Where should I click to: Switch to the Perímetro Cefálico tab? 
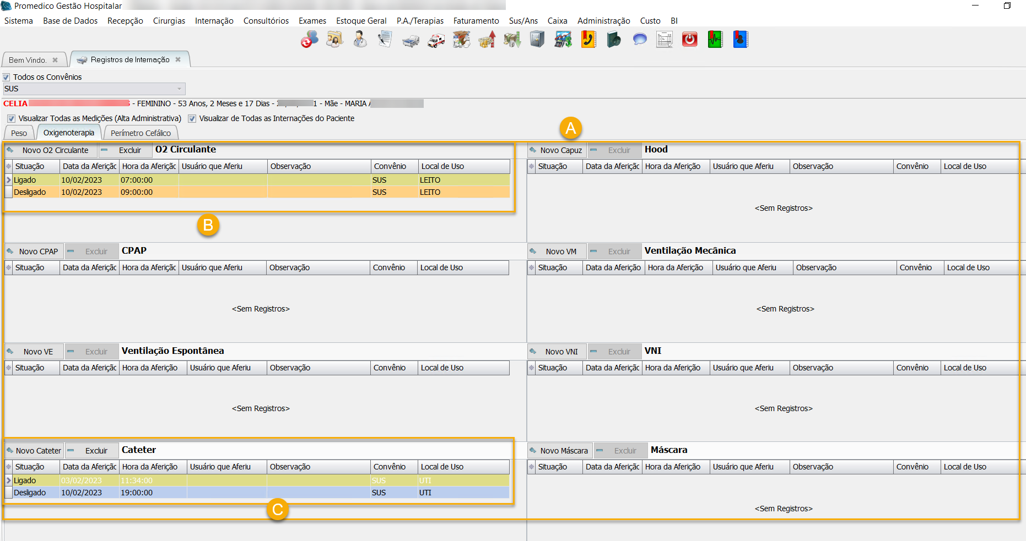coord(141,133)
